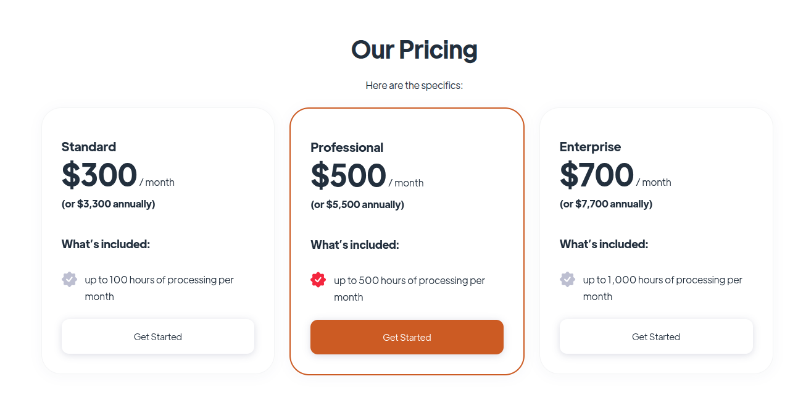Click the 100 hours of processing text
Image resolution: width=798 pixels, height=405 pixels.
159,288
